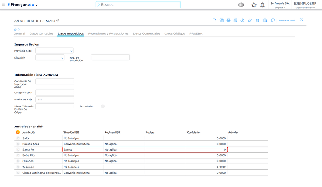Click the Constancia De Inscripción ARCA field
This screenshot has width=322, height=187.
(55, 81)
